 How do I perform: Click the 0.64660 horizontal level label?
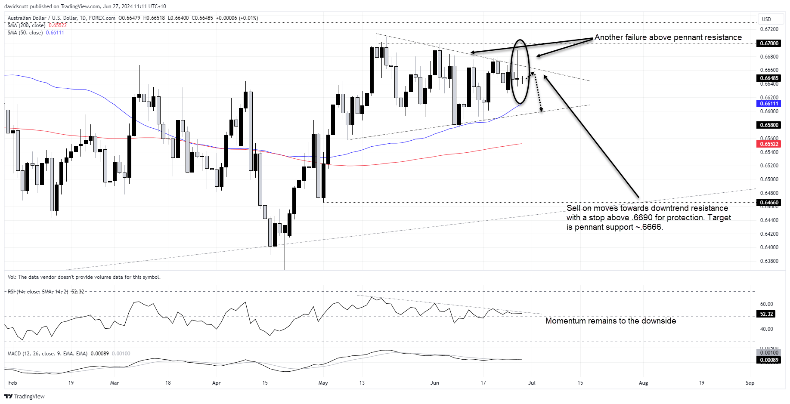click(769, 203)
